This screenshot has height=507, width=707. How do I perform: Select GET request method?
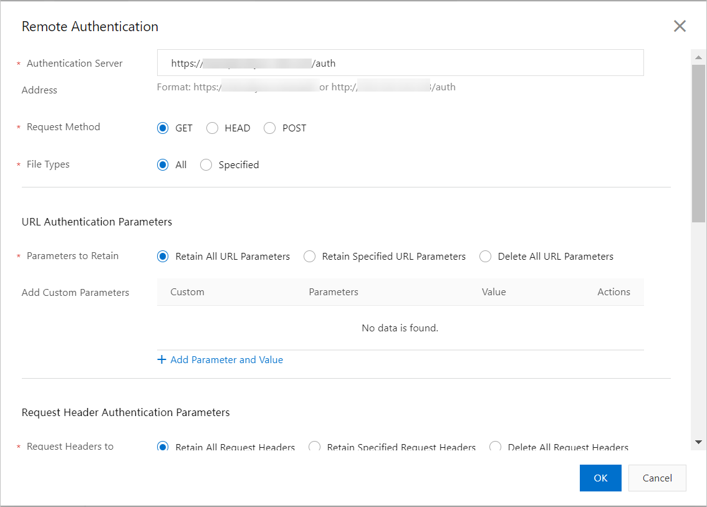tap(163, 128)
